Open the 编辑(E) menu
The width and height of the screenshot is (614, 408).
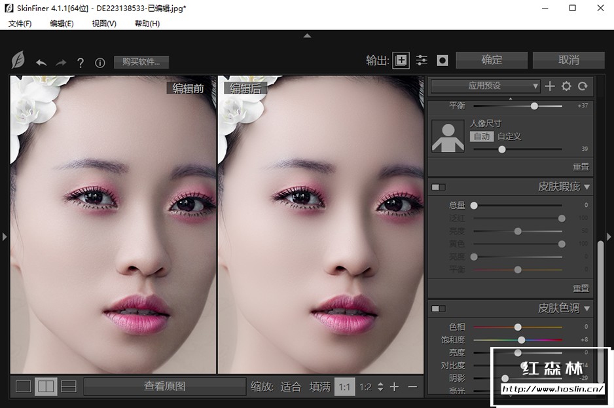[x=62, y=24]
